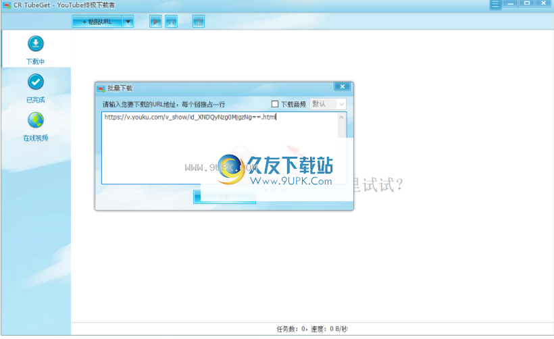The image size is (554, 339).
Task: Close the batch download dialog
Action: coord(343,86)
